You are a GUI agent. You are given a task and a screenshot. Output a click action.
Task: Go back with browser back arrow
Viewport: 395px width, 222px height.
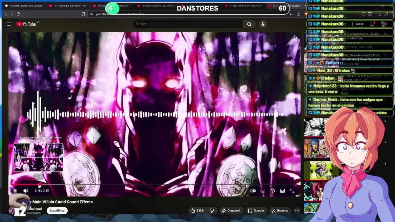tap(6, 14)
